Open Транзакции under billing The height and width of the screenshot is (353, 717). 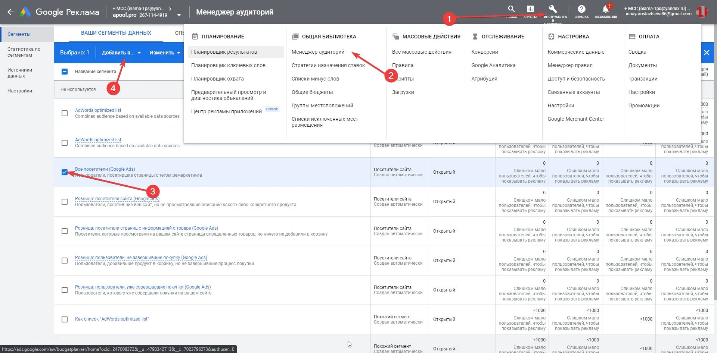click(x=643, y=79)
